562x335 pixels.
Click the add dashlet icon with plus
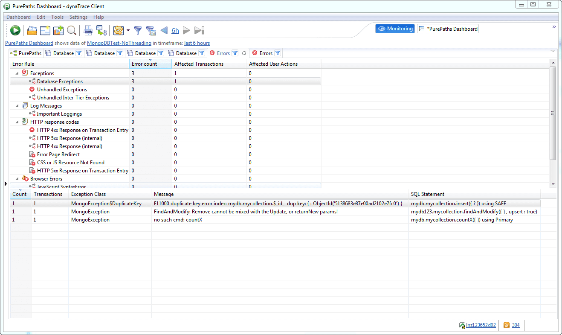(x=58, y=30)
